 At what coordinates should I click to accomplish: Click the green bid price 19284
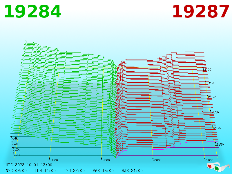[32, 12]
